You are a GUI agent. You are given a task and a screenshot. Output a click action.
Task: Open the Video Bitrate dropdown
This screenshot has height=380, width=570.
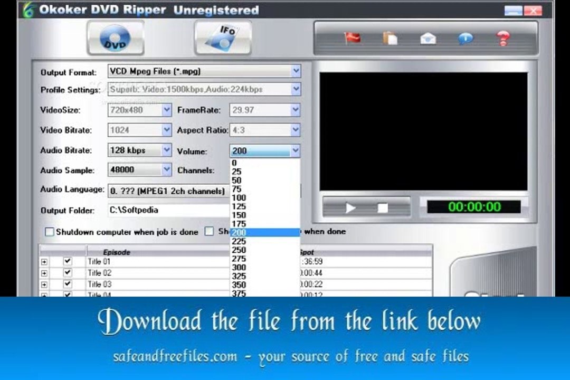(x=166, y=130)
